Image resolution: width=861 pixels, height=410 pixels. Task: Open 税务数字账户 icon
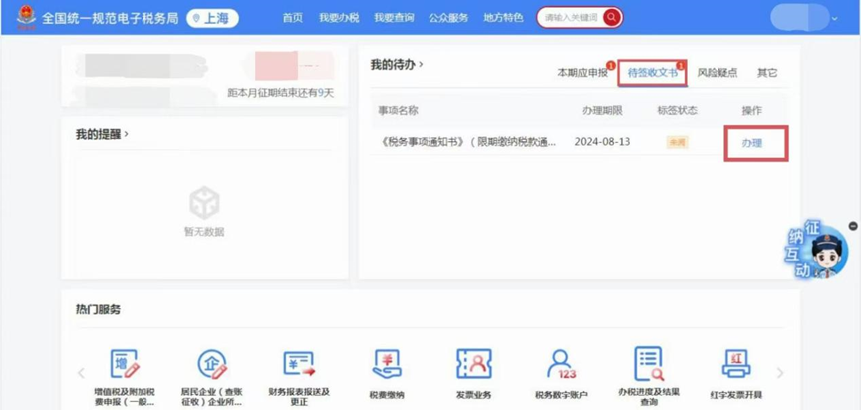pyautogui.click(x=562, y=364)
